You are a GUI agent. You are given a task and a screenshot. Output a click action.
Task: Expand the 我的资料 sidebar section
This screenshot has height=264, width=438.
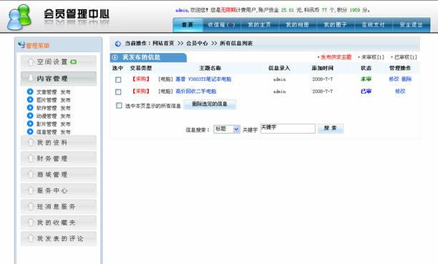point(59,143)
